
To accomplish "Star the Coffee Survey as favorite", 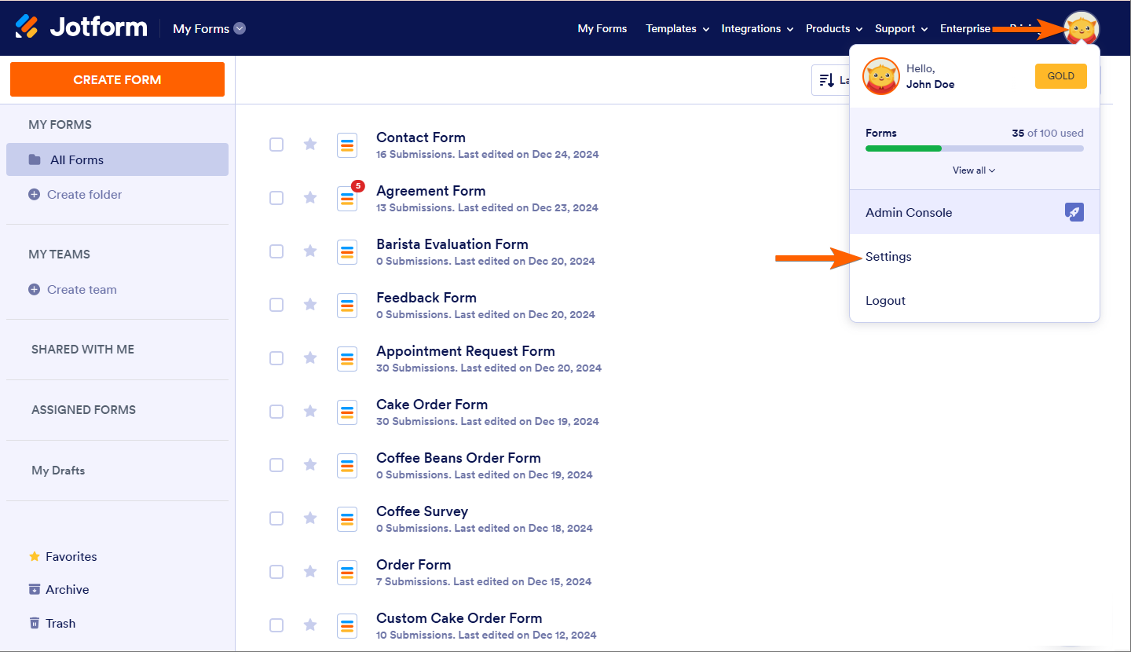I will point(310,518).
